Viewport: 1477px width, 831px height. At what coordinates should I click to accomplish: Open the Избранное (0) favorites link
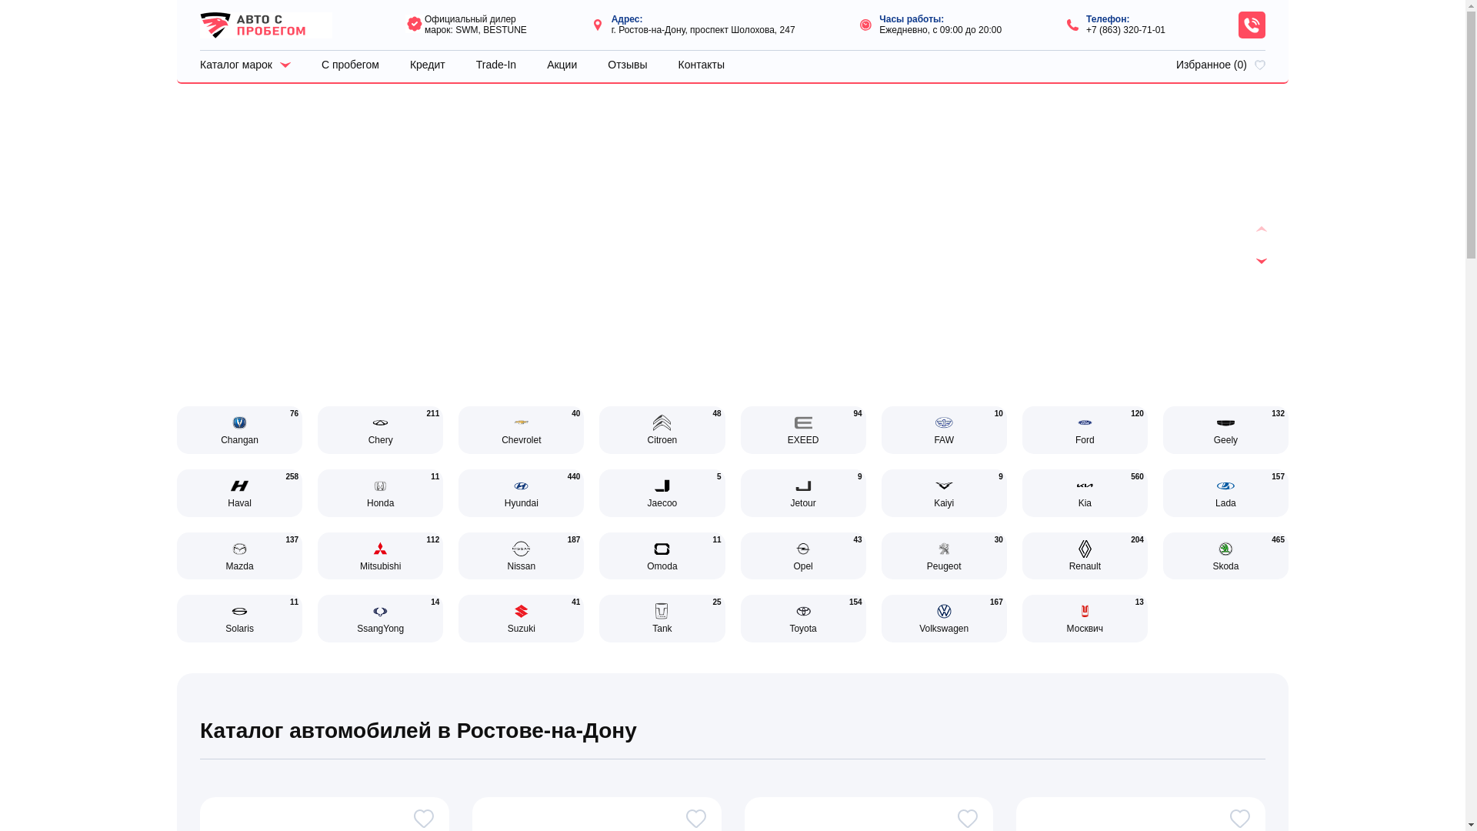click(x=1220, y=65)
